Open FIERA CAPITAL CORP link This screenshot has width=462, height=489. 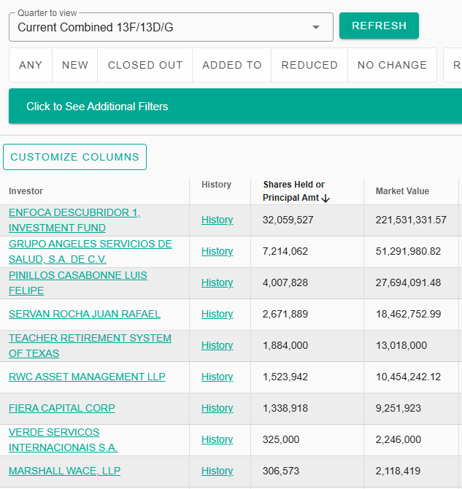(x=62, y=408)
